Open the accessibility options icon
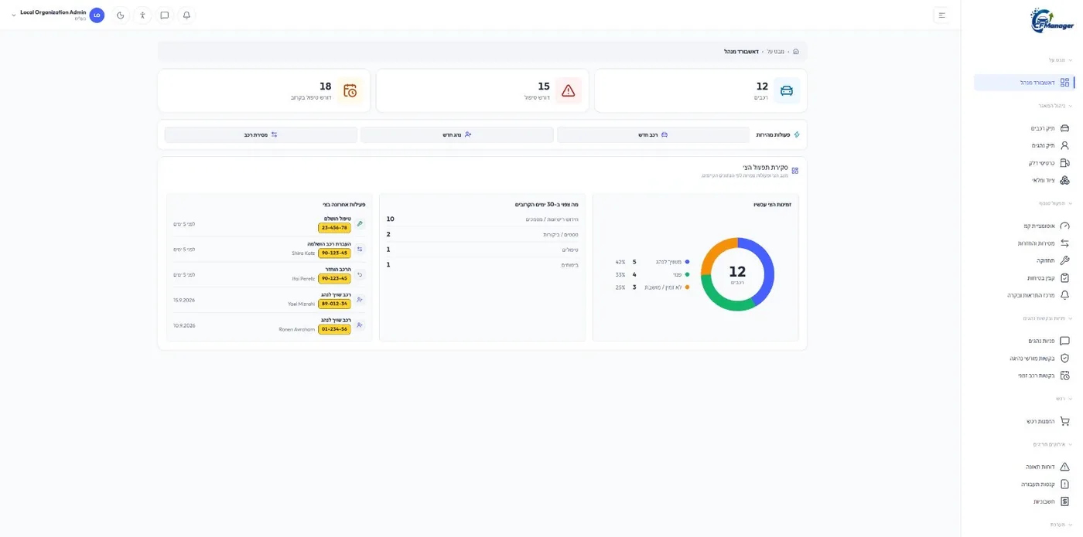Screen dimensions: 1083x537 (142, 15)
